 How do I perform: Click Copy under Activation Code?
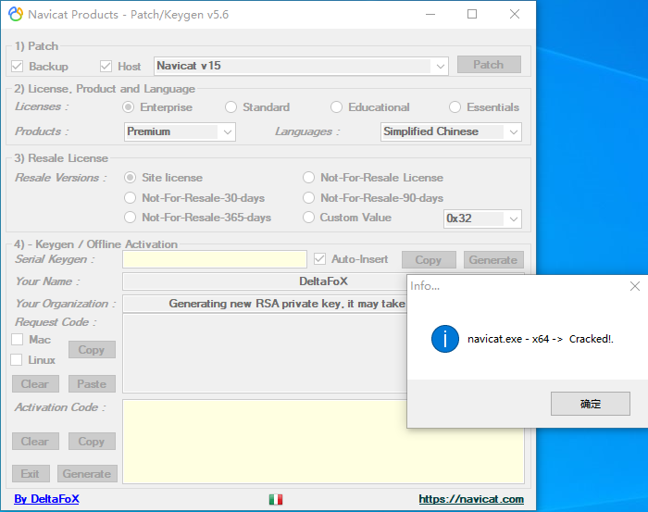pos(92,442)
